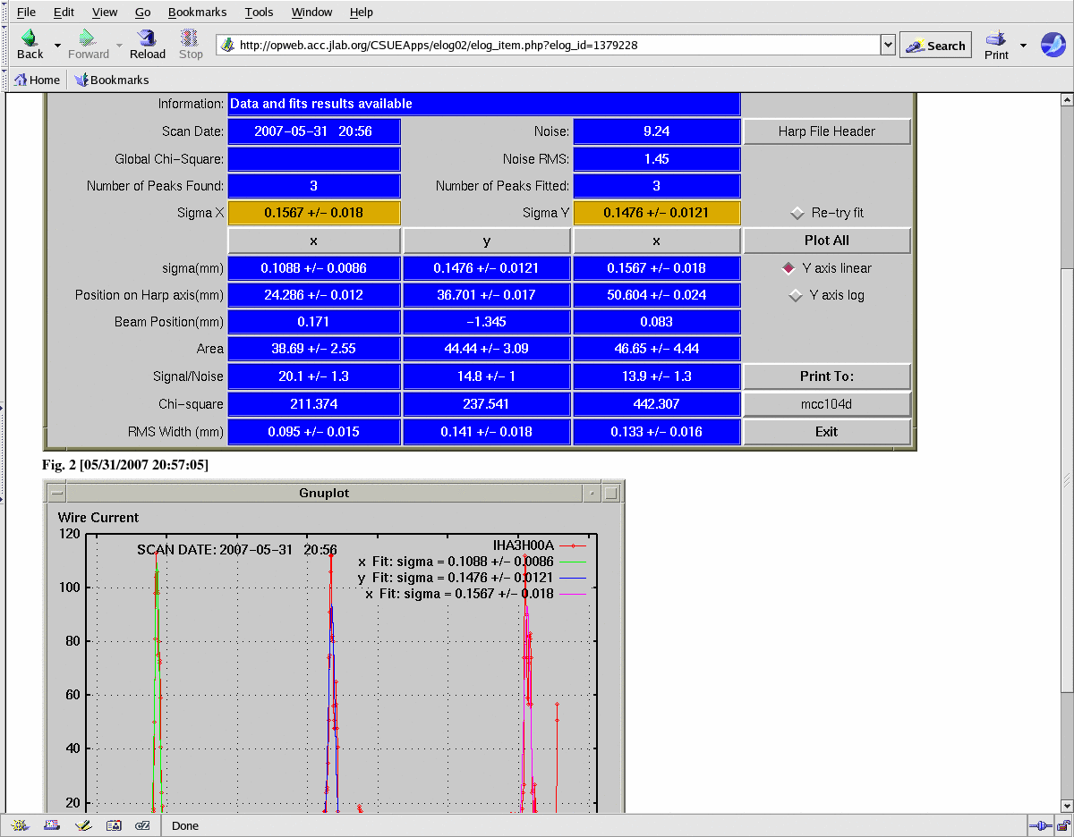Open the View menu

coord(105,12)
